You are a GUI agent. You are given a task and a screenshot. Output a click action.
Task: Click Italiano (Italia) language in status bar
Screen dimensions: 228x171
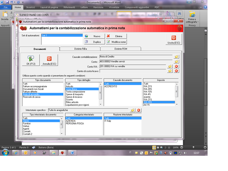[46, 148]
